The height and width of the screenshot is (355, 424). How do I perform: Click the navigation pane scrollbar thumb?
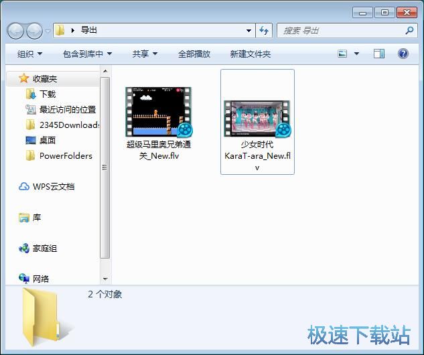click(x=105, y=167)
